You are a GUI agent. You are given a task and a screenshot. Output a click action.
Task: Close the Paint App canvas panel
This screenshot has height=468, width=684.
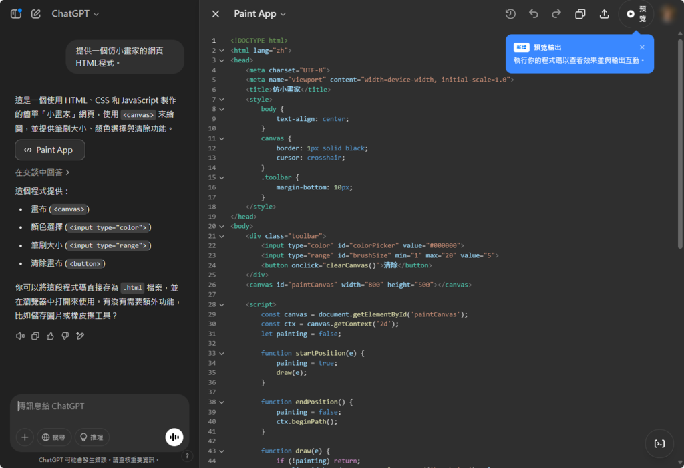click(x=216, y=14)
